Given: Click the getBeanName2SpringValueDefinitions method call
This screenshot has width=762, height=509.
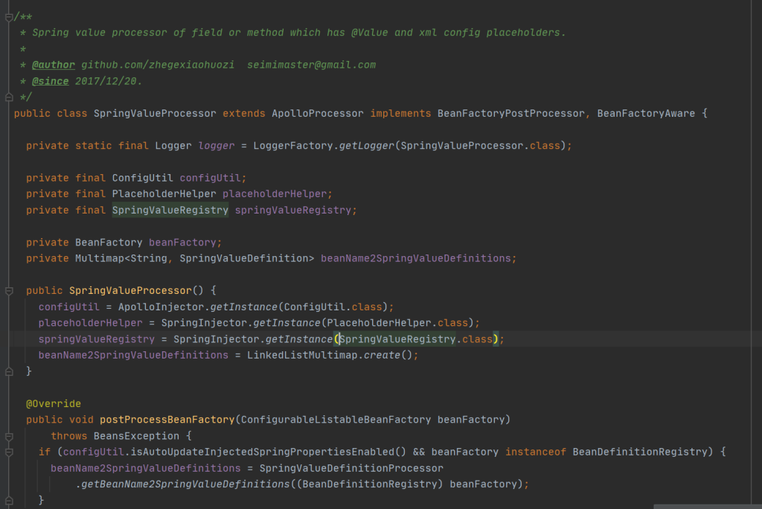Looking at the screenshot, I should [x=185, y=484].
